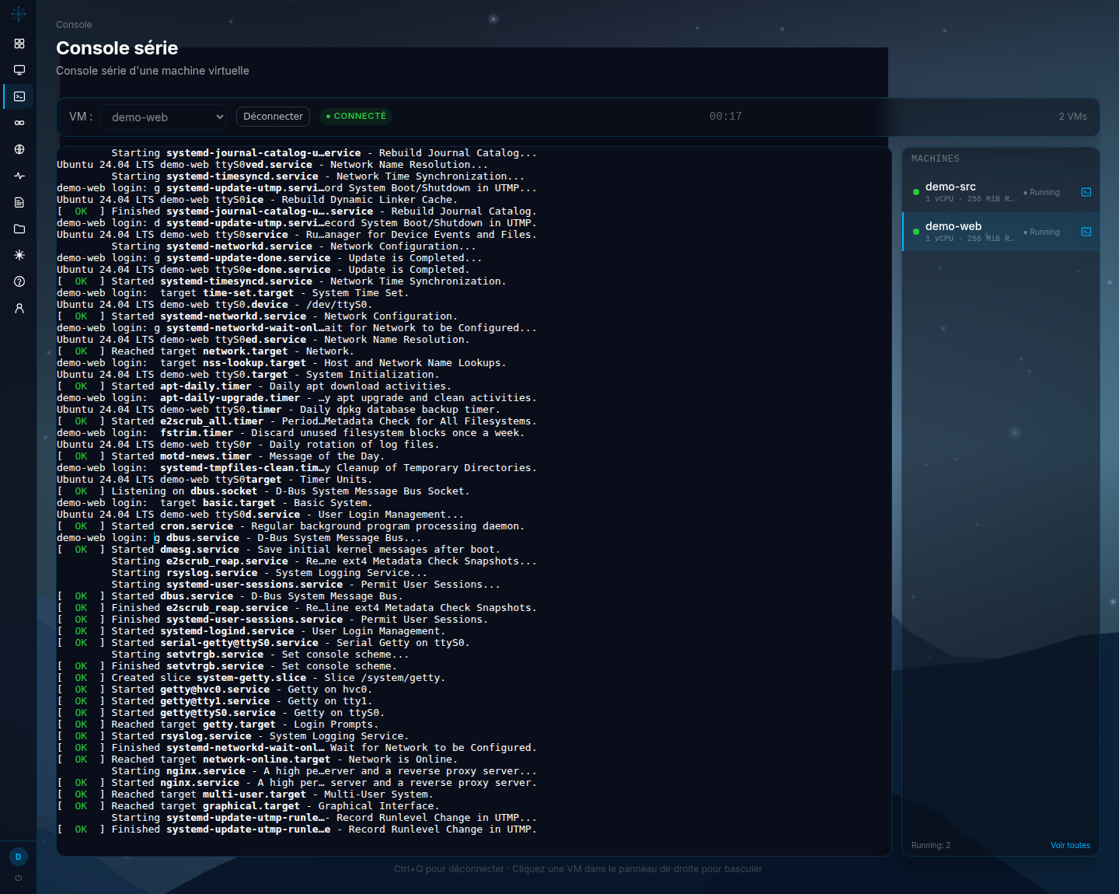Select the demo-src machine row

[1001, 192]
